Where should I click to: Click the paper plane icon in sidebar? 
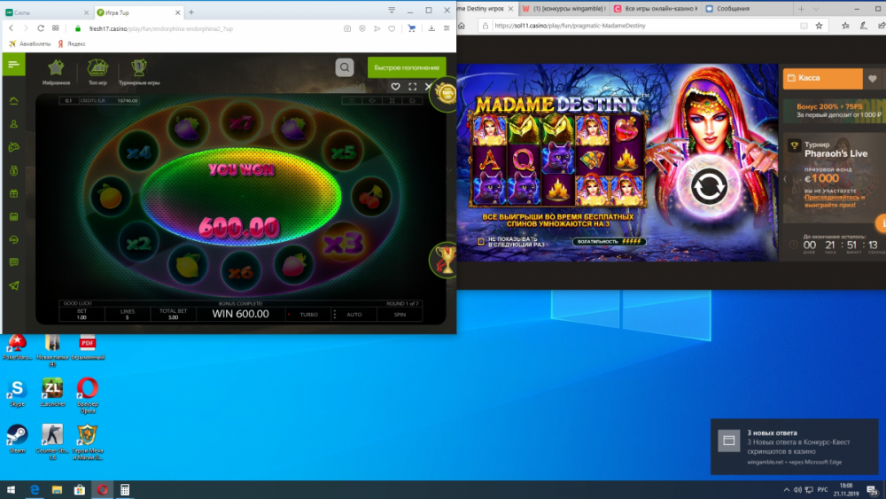click(x=13, y=285)
